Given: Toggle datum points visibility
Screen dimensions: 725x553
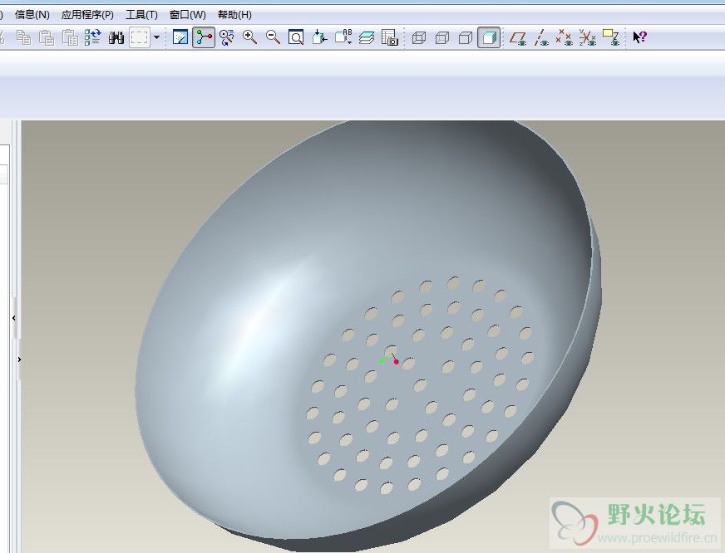Looking at the screenshot, I should coord(564,37).
